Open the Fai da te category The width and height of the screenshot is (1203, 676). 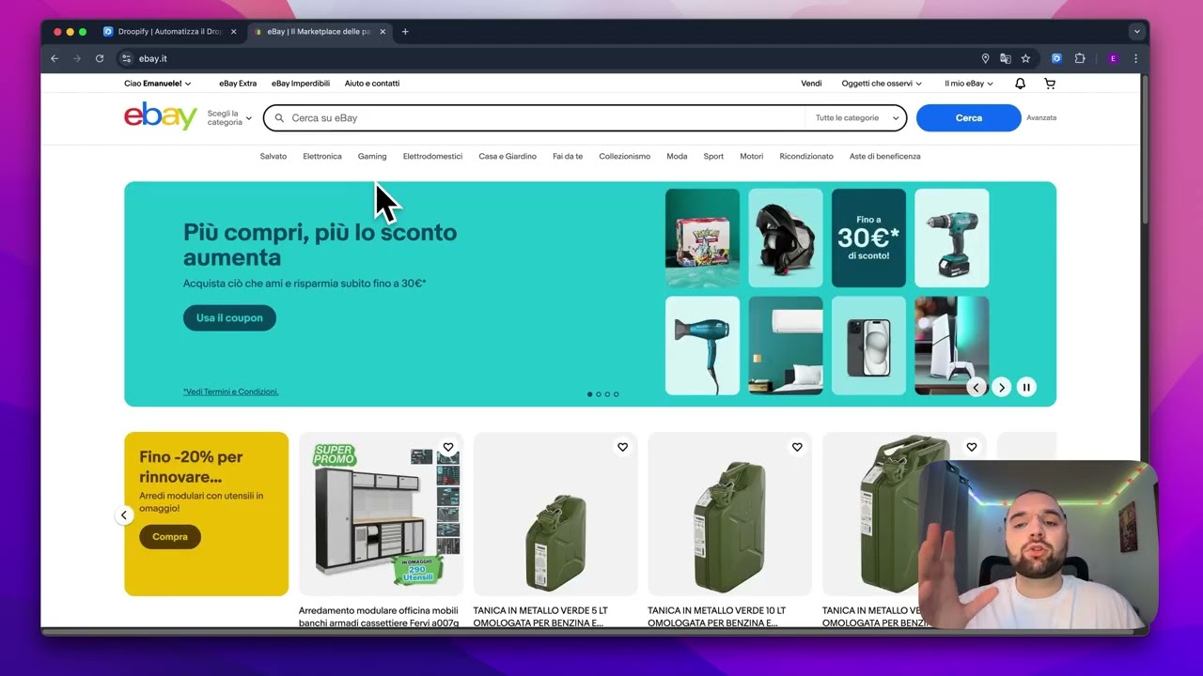coord(568,157)
